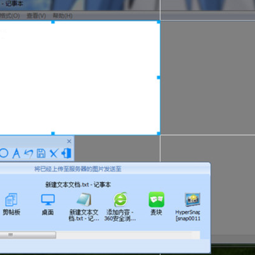Click the bottom-middle selection resize handle

[x=53, y=134]
